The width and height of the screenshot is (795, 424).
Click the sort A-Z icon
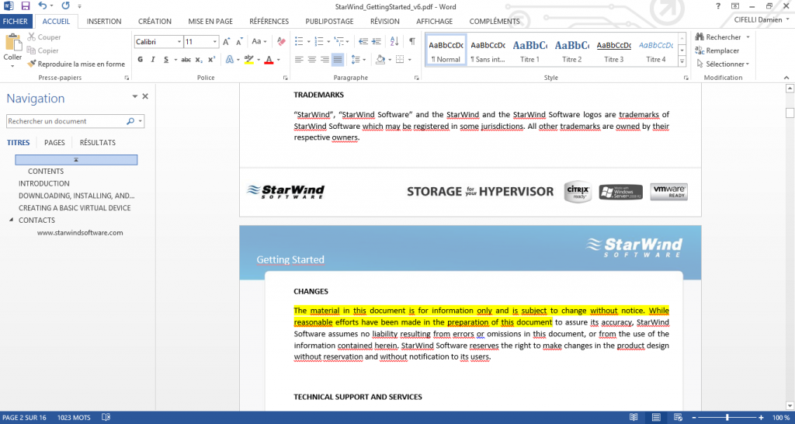point(394,41)
